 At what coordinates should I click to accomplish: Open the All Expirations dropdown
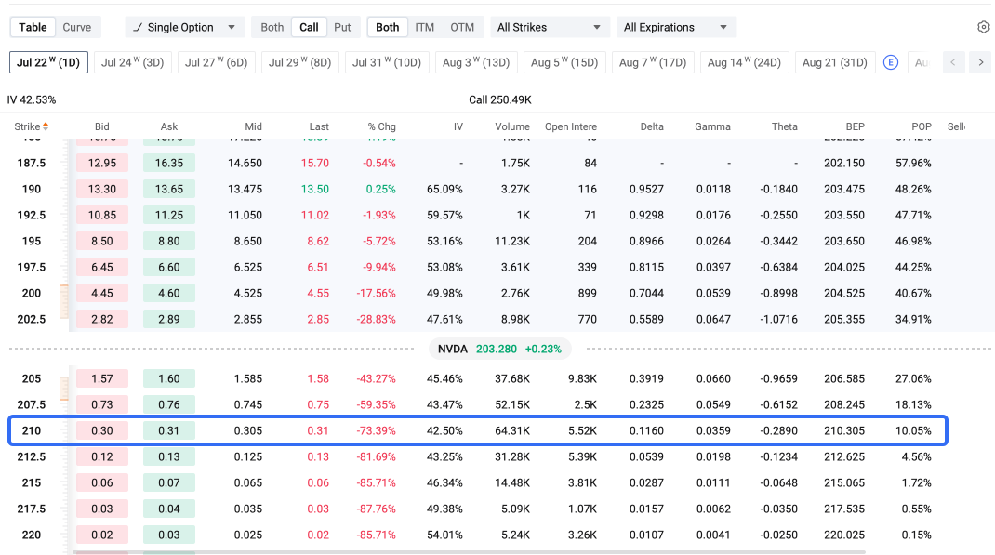[x=676, y=27]
